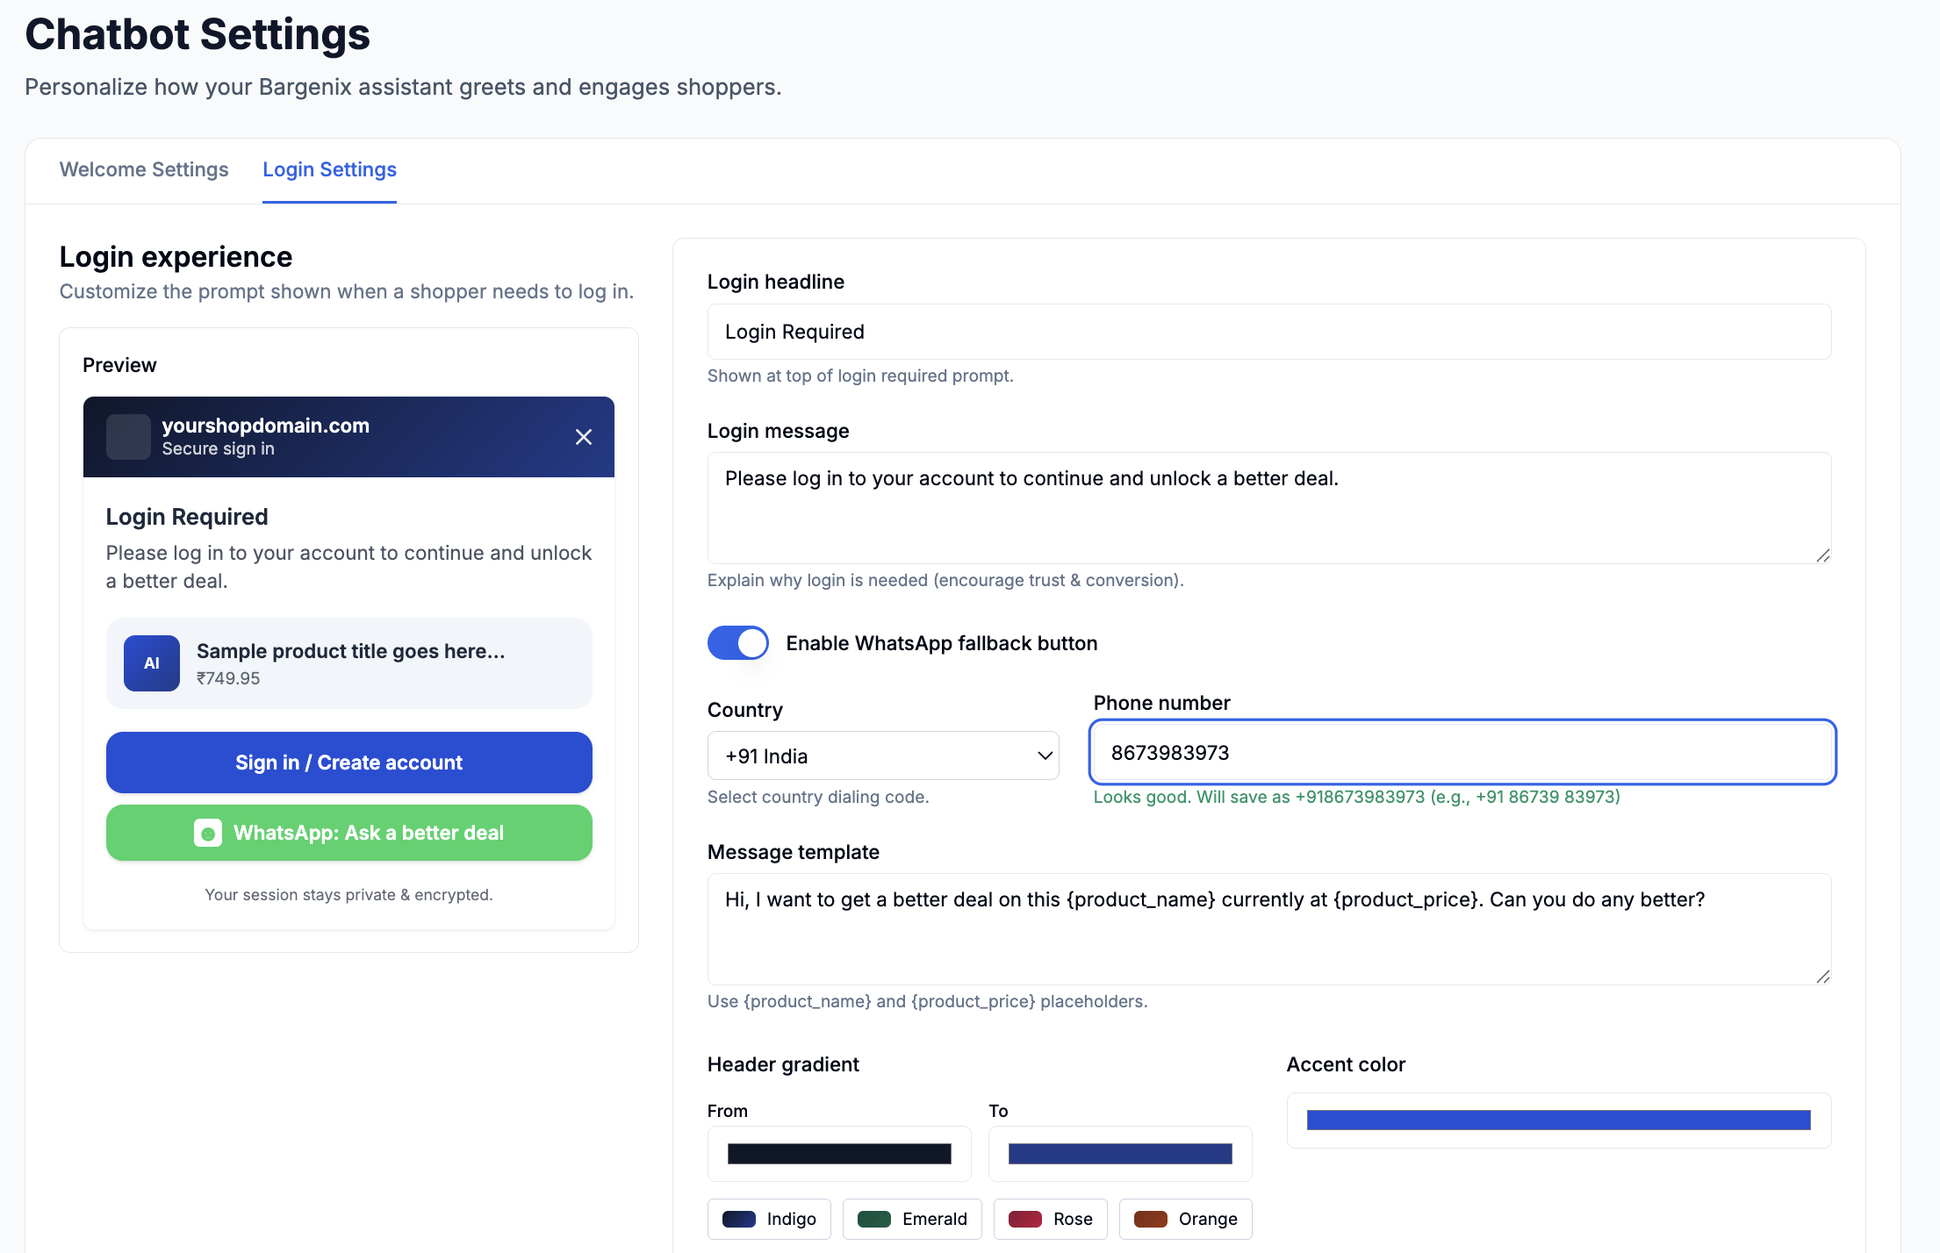The width and height of the screenshot is (1940, 1253).
Task: Select the Indigo color preset
Action: 768,1219
